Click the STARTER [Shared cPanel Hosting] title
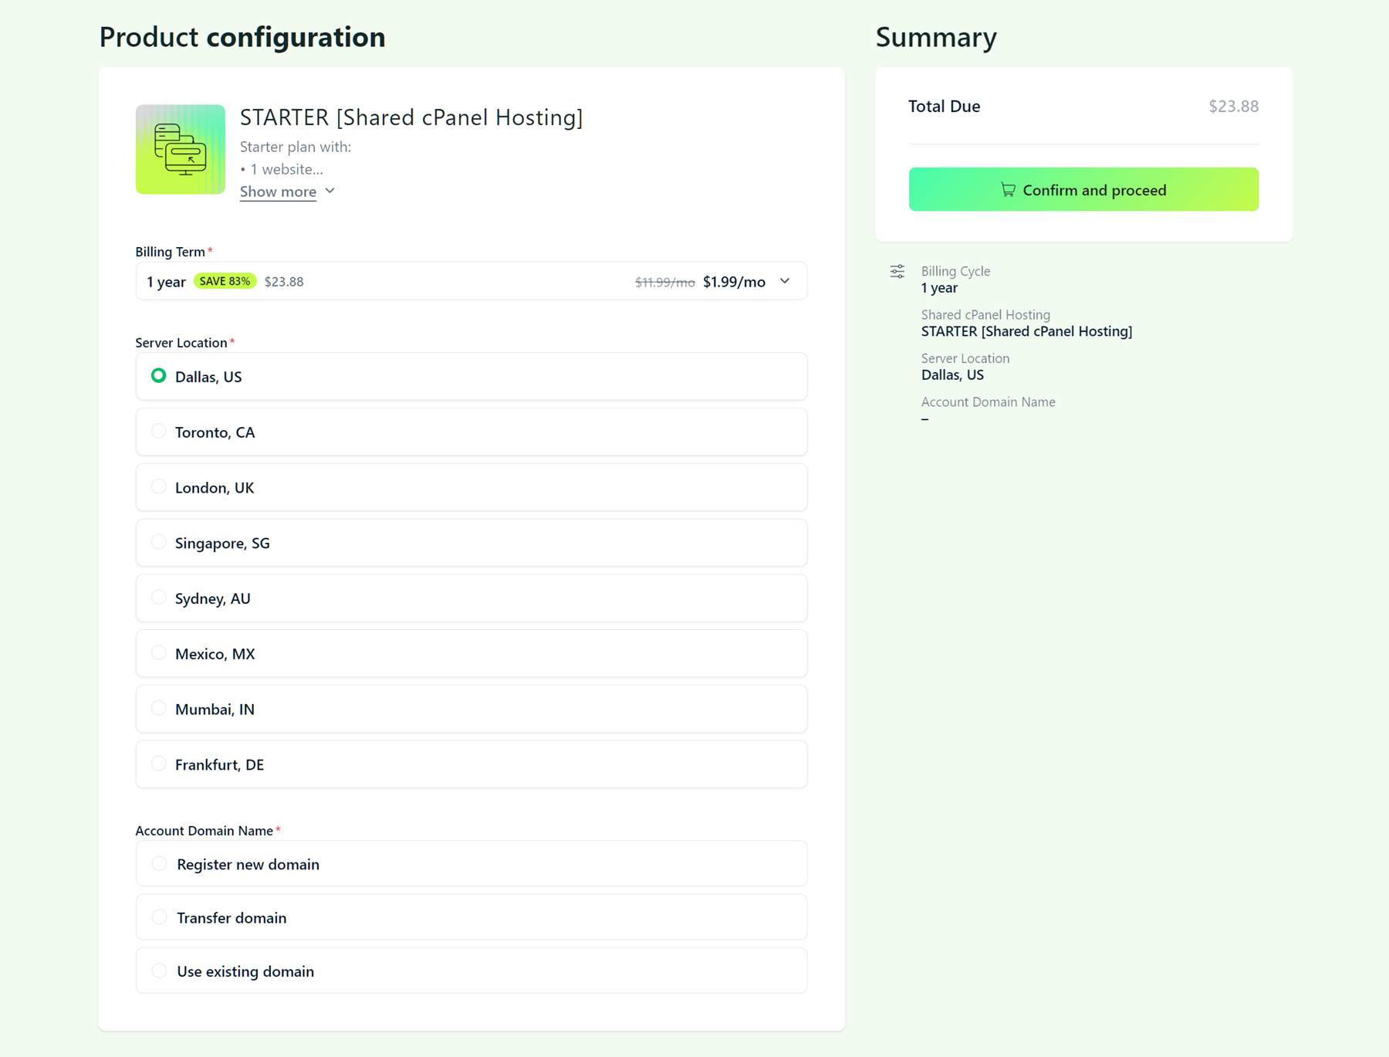This screenshot has width=1389, height=1057. tap(411, 117)
